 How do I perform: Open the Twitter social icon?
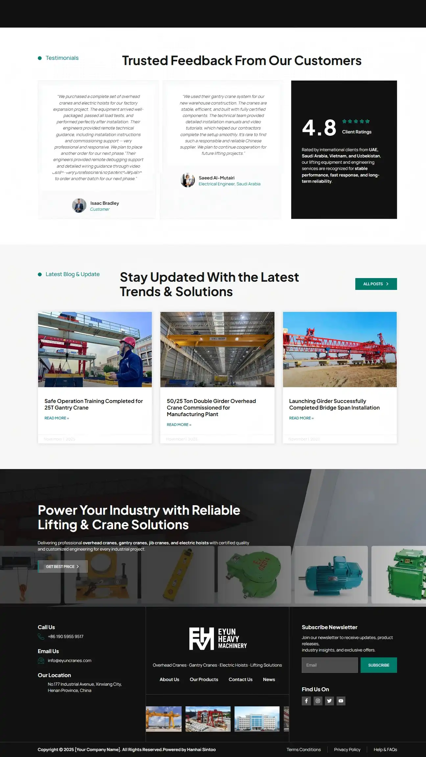[x=329, y=701]
